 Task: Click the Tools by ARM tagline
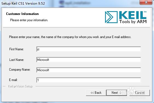(133, 22)
